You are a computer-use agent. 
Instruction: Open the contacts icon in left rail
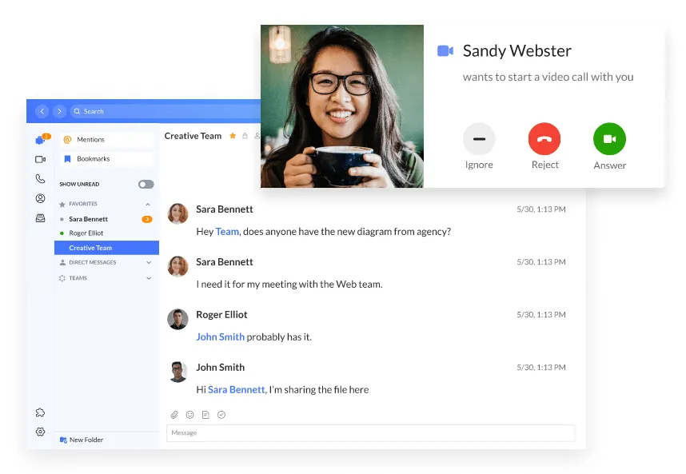[x=40, y=198]
